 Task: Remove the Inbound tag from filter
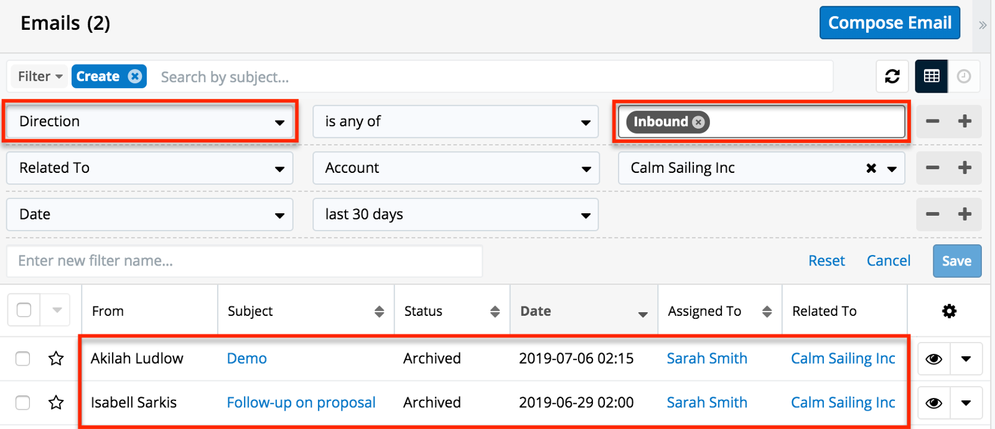pyautogui.click(x=699, y=122)
